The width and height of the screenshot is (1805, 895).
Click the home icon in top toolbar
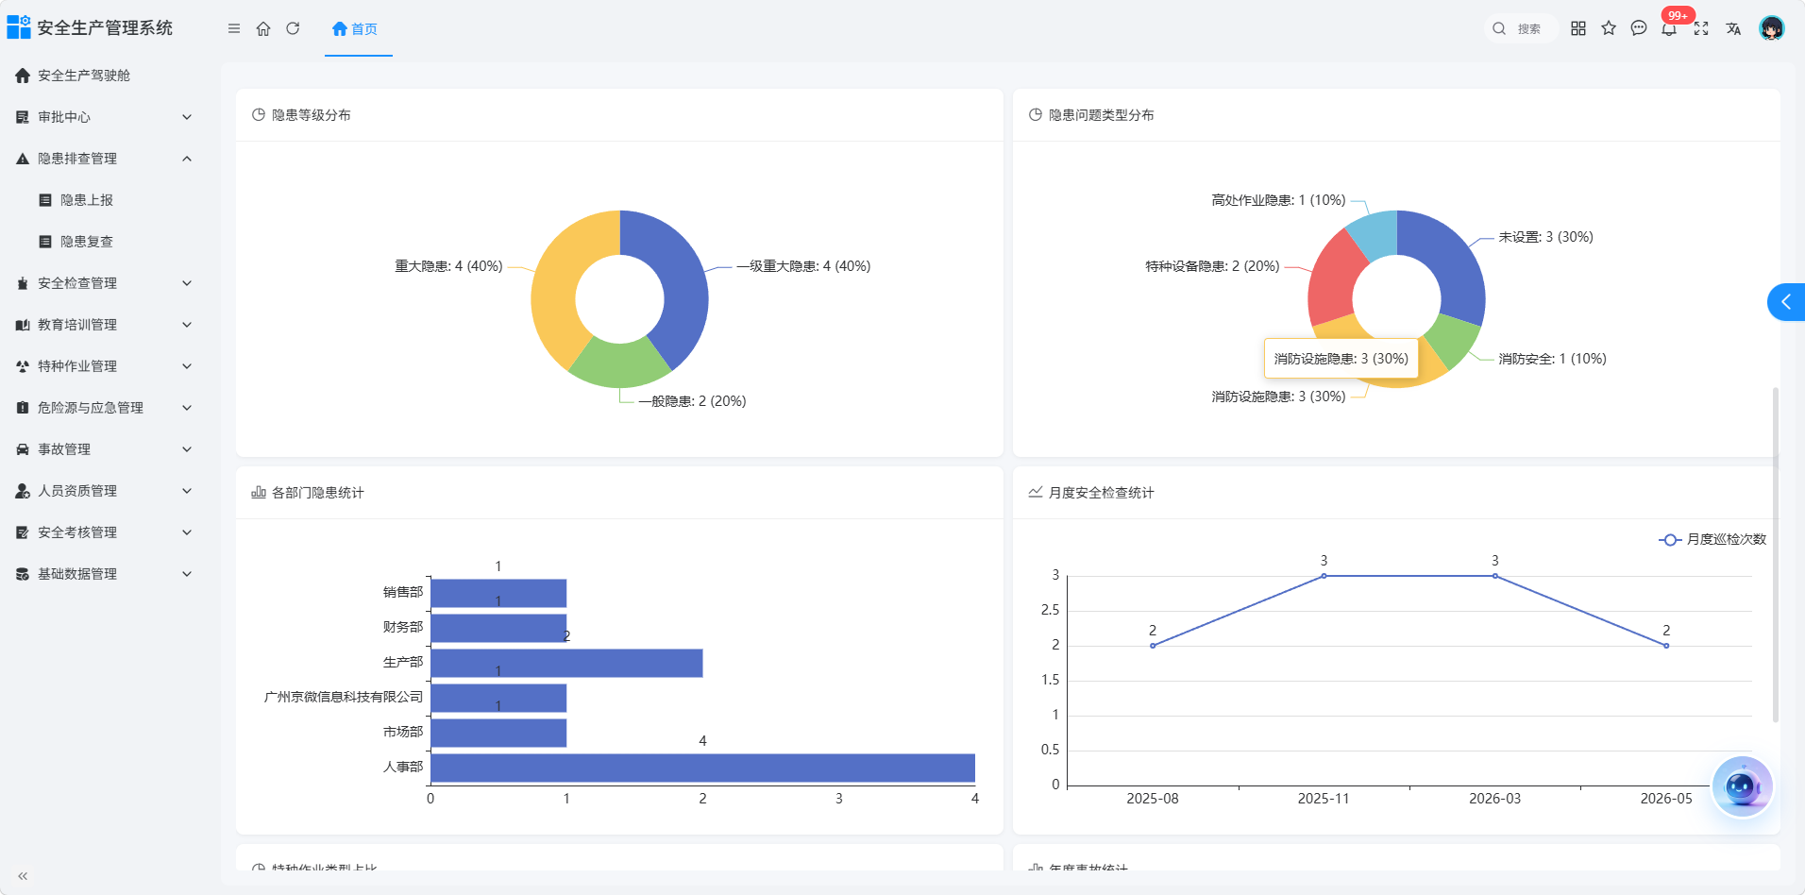tap(263, 28)
